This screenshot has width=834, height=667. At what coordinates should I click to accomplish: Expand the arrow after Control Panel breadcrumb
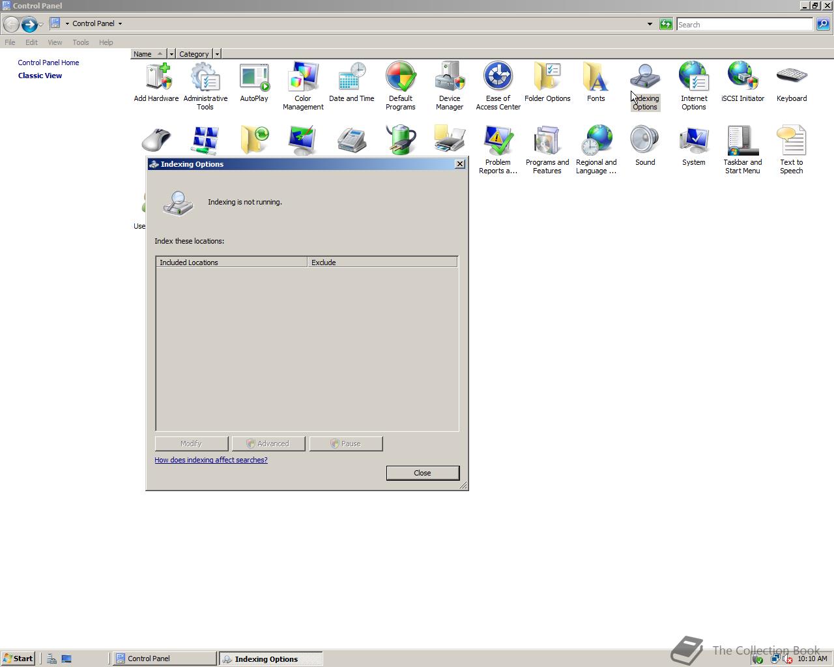(120, 23)
